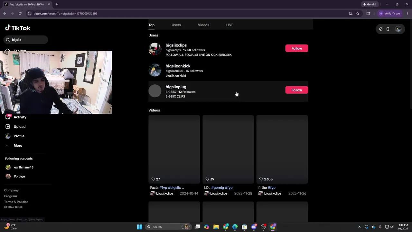Click the Program footer link
Screen dimensions: 412x232
click(x=10, y=196)
